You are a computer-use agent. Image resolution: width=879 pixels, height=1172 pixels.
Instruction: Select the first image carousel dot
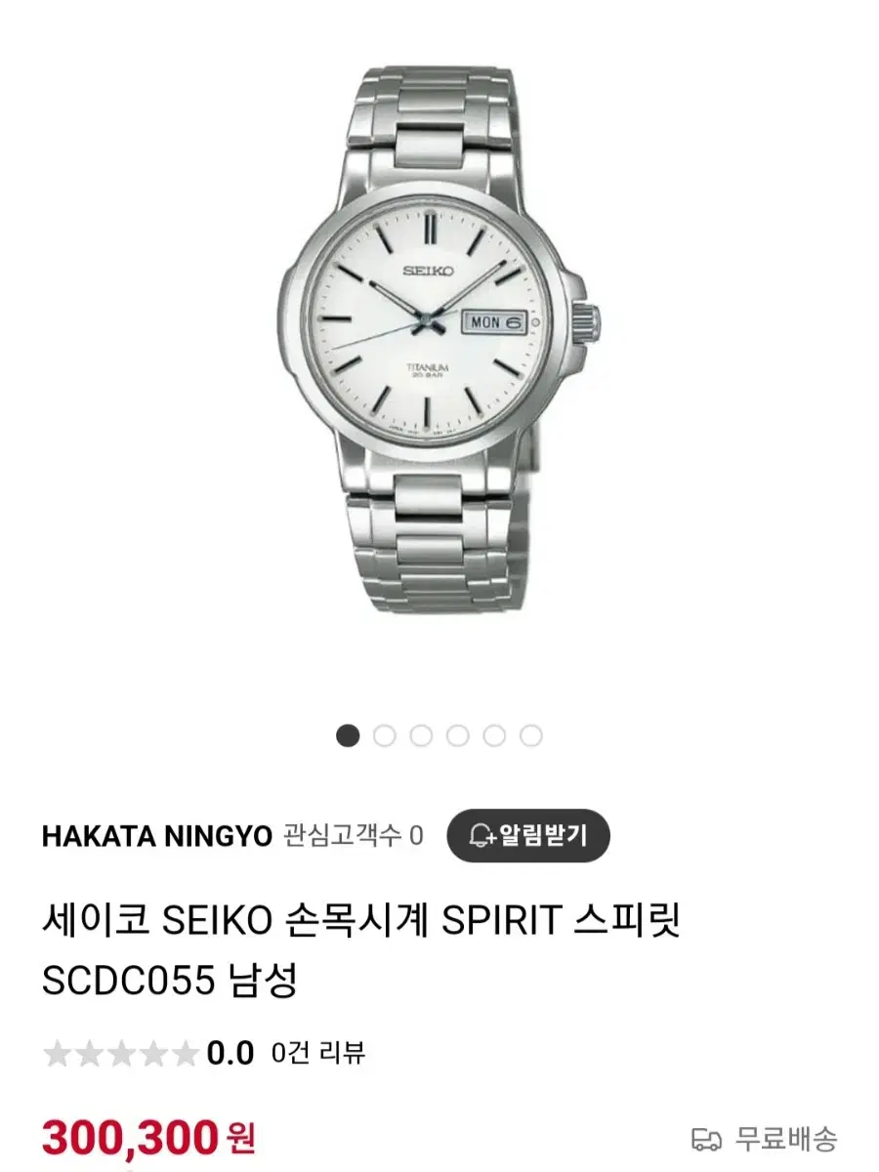coord(348,735)
